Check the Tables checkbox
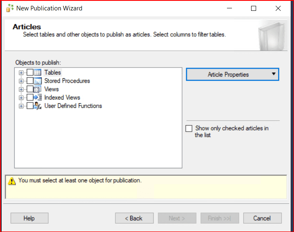 pyautogui.click(x=30, y=72)
